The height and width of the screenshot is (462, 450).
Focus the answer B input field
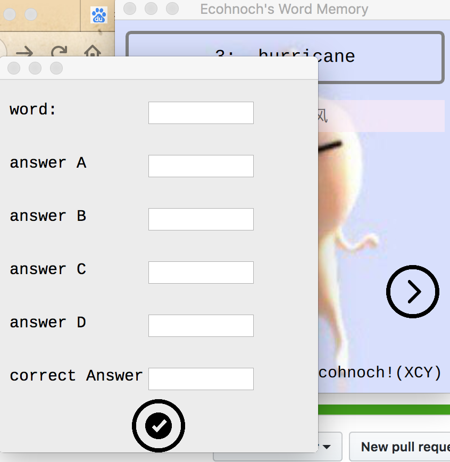pyautogui.click(x=201, y=219)
